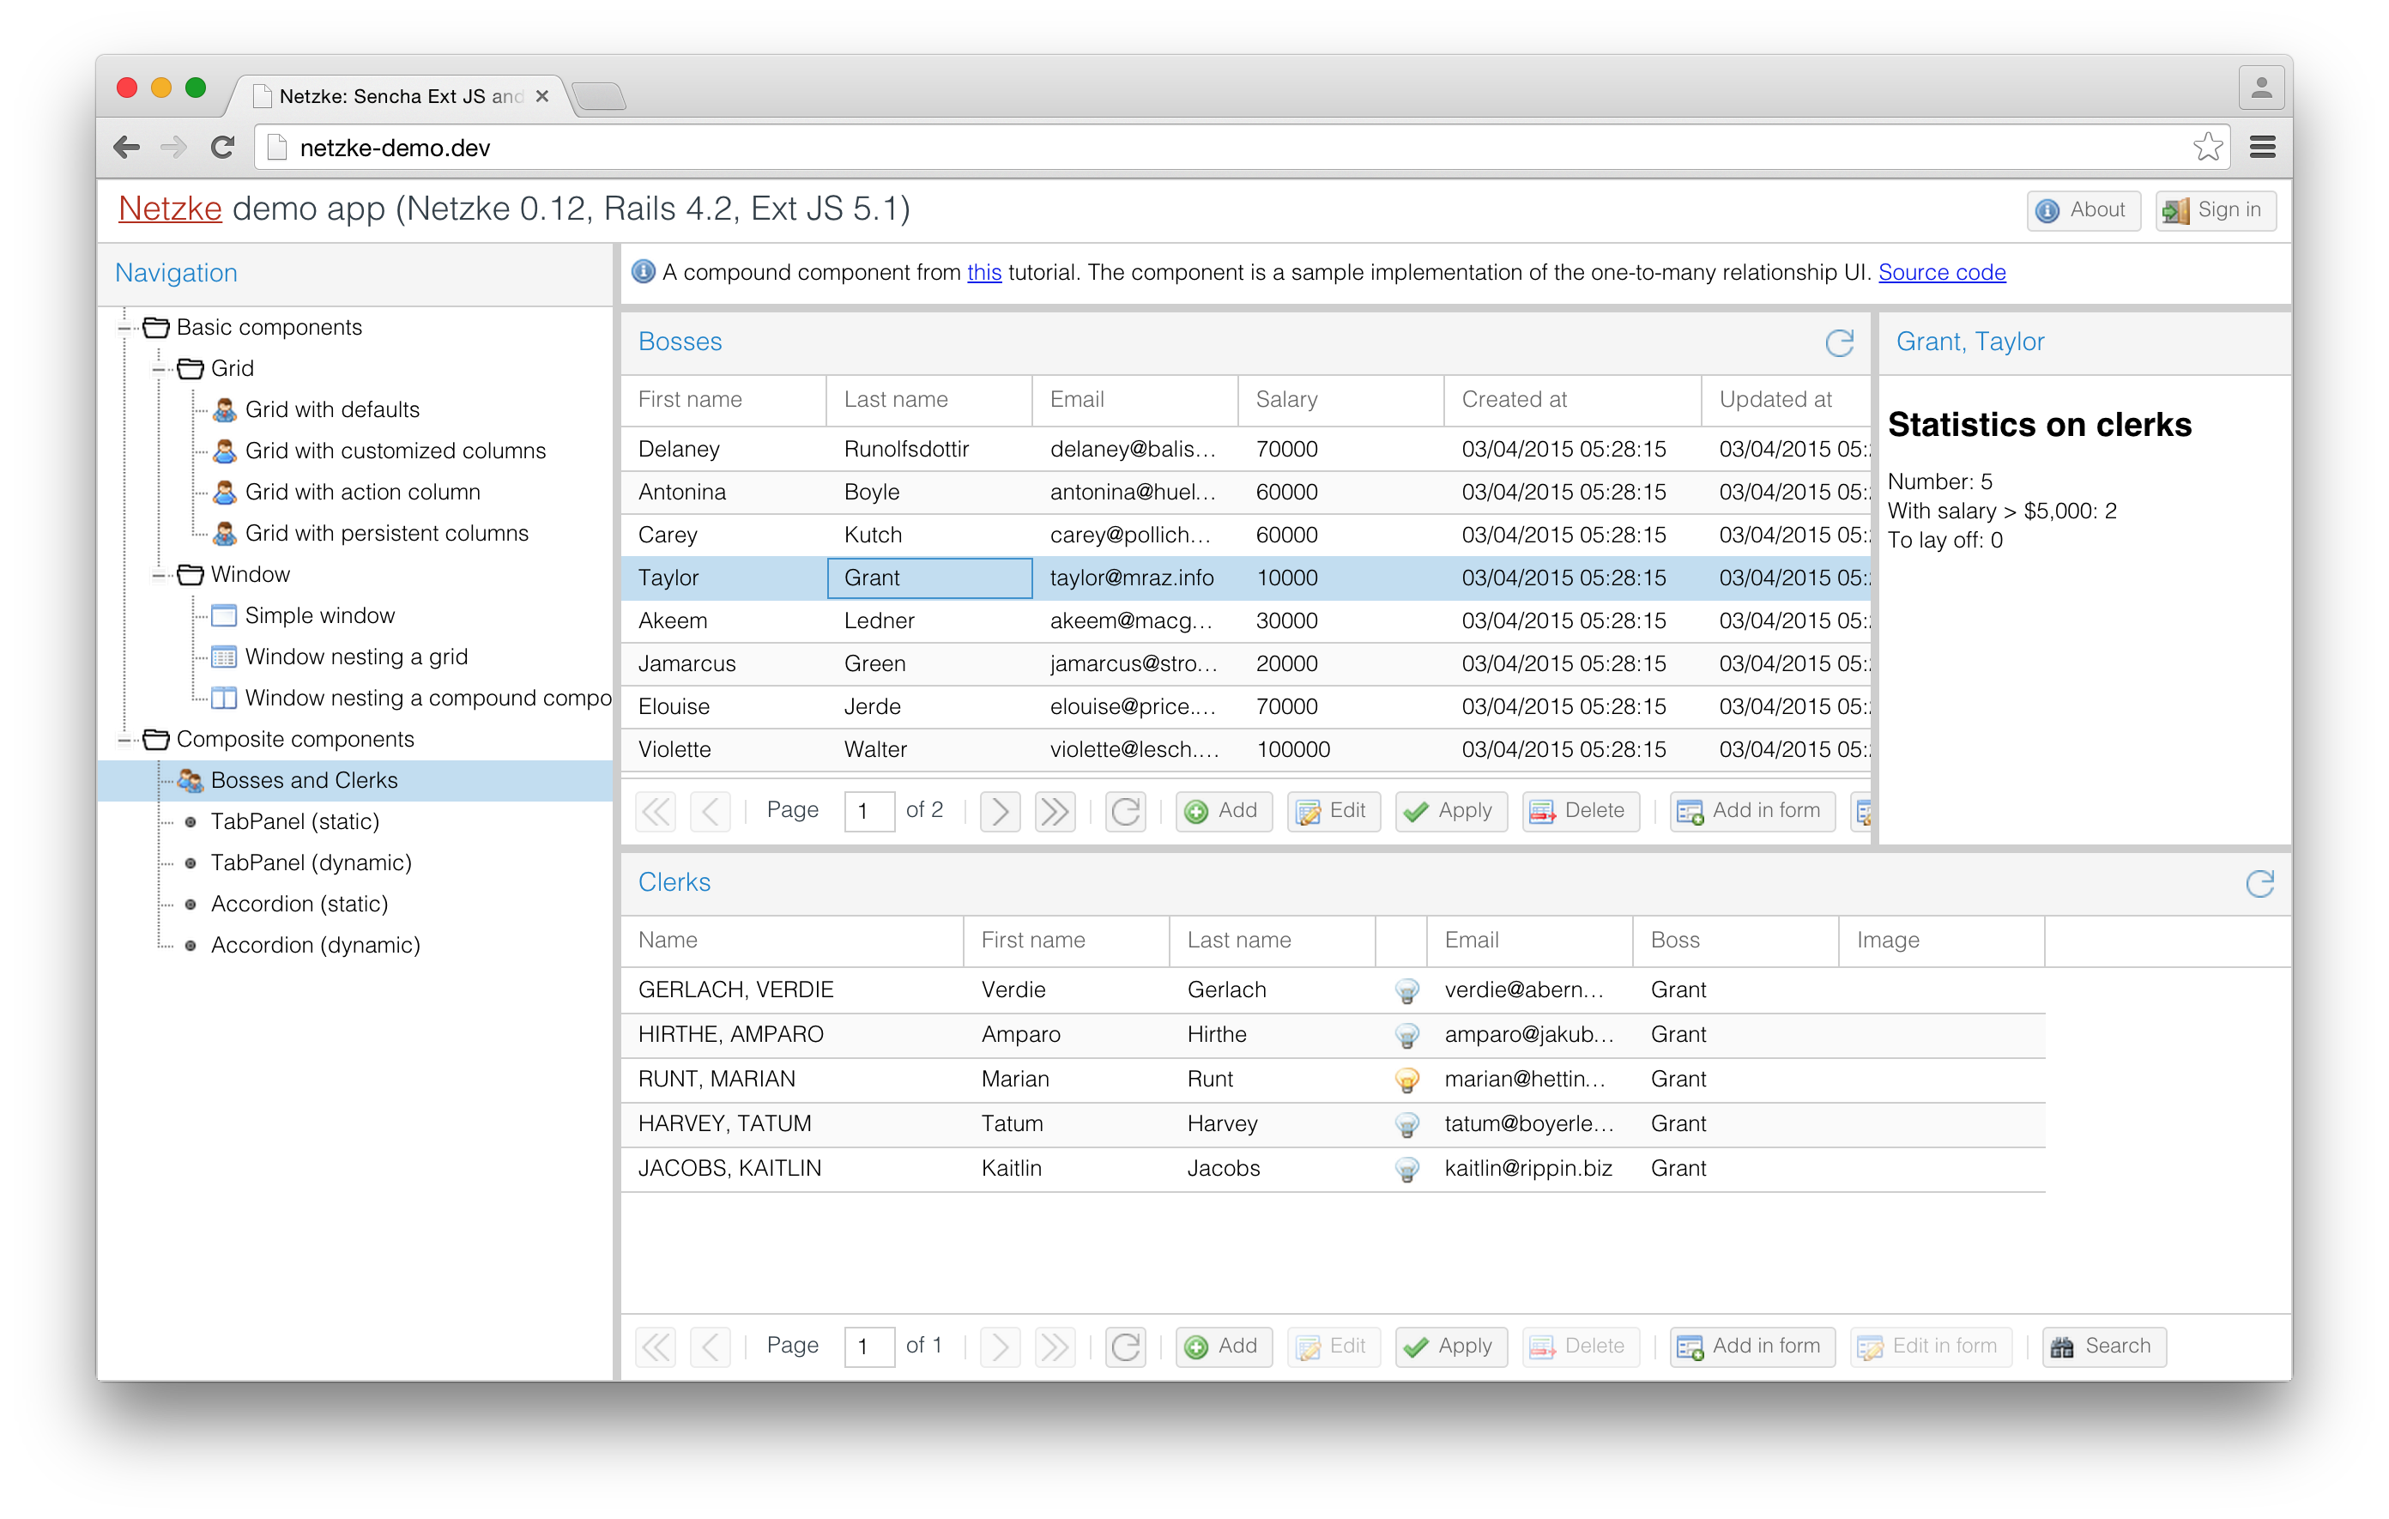Collapse the Grid folder node
Screen dimensions: 2389x1519
pos(160,369)
